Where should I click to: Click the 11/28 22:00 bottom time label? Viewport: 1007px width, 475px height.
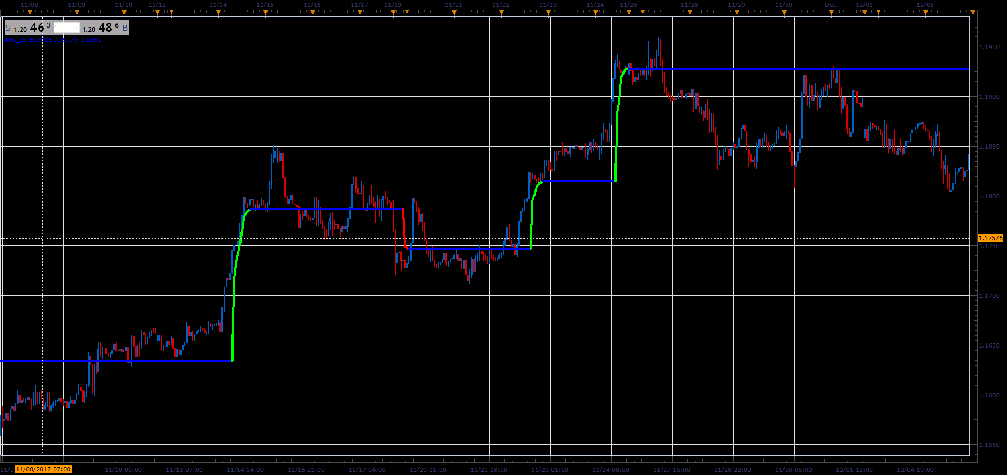coord(733,470)
